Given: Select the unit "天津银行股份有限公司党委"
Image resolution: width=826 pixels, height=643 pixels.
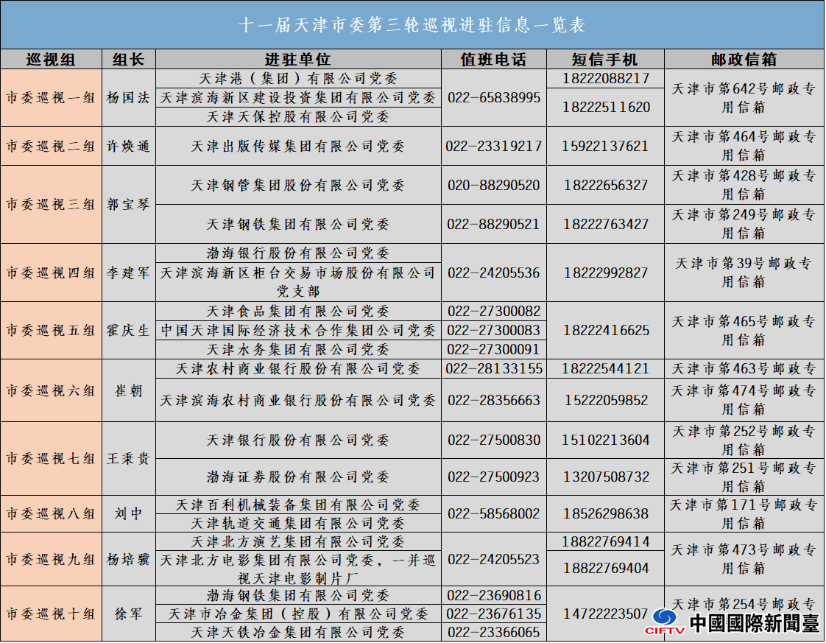Looking at the screenshot, I should coord(298,440).
